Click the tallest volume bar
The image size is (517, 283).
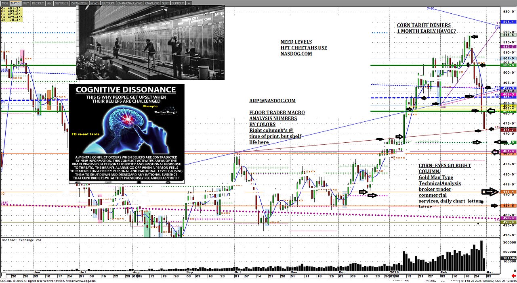click(481, 256)
